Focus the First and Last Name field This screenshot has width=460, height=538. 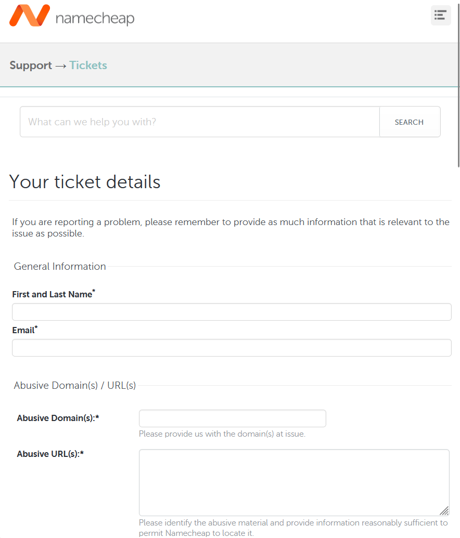pos(232,312)
